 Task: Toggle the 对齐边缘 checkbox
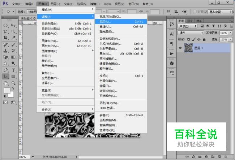pyautogui.click(x=195, y=12)
